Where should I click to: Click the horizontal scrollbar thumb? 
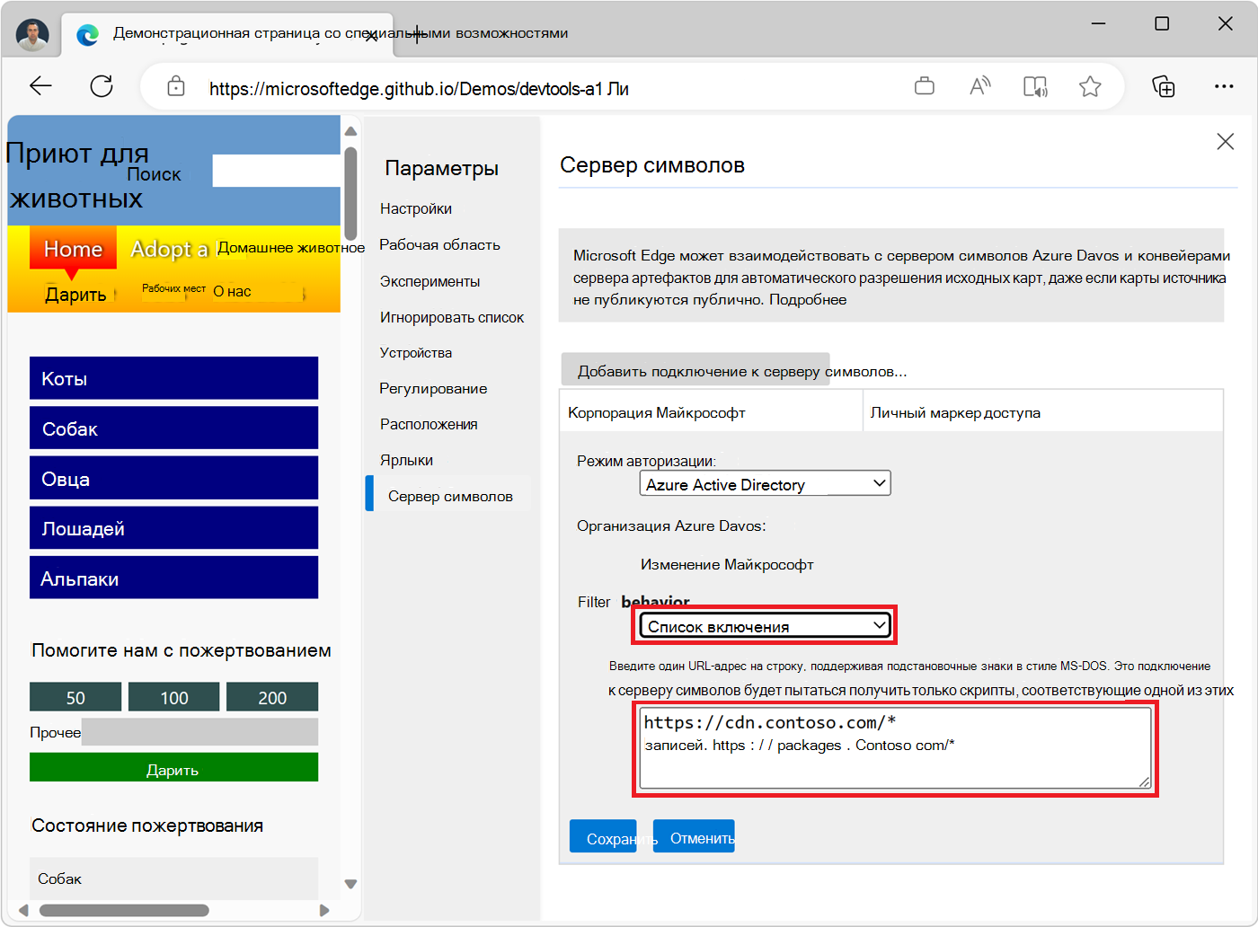point(124,910)
